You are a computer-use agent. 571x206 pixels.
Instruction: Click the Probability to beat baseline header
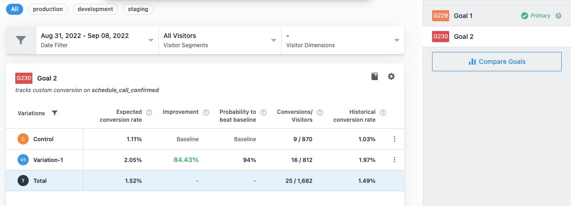[x=238, y=116]
